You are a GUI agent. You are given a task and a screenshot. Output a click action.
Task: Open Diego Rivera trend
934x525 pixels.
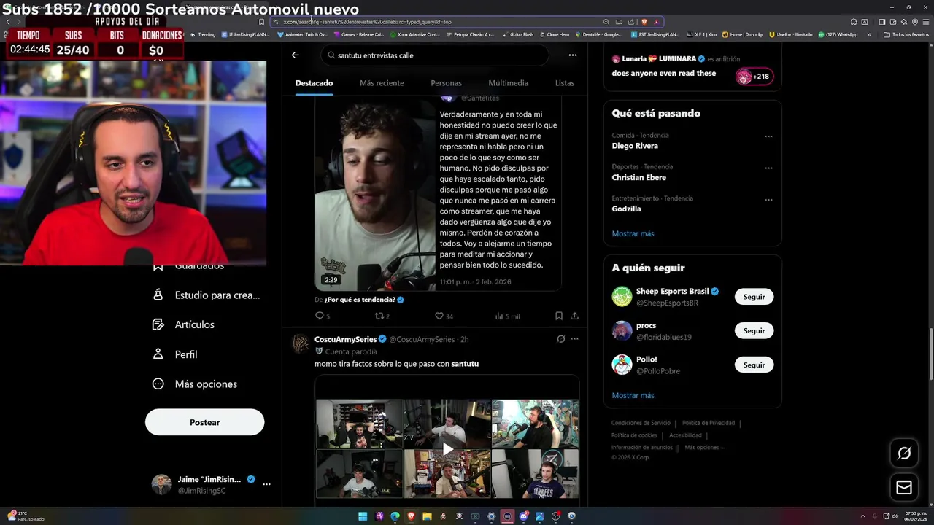[x=635, y=146]
